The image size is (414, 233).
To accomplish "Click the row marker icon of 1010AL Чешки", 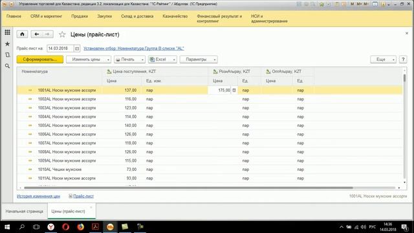I will (30, 170).
